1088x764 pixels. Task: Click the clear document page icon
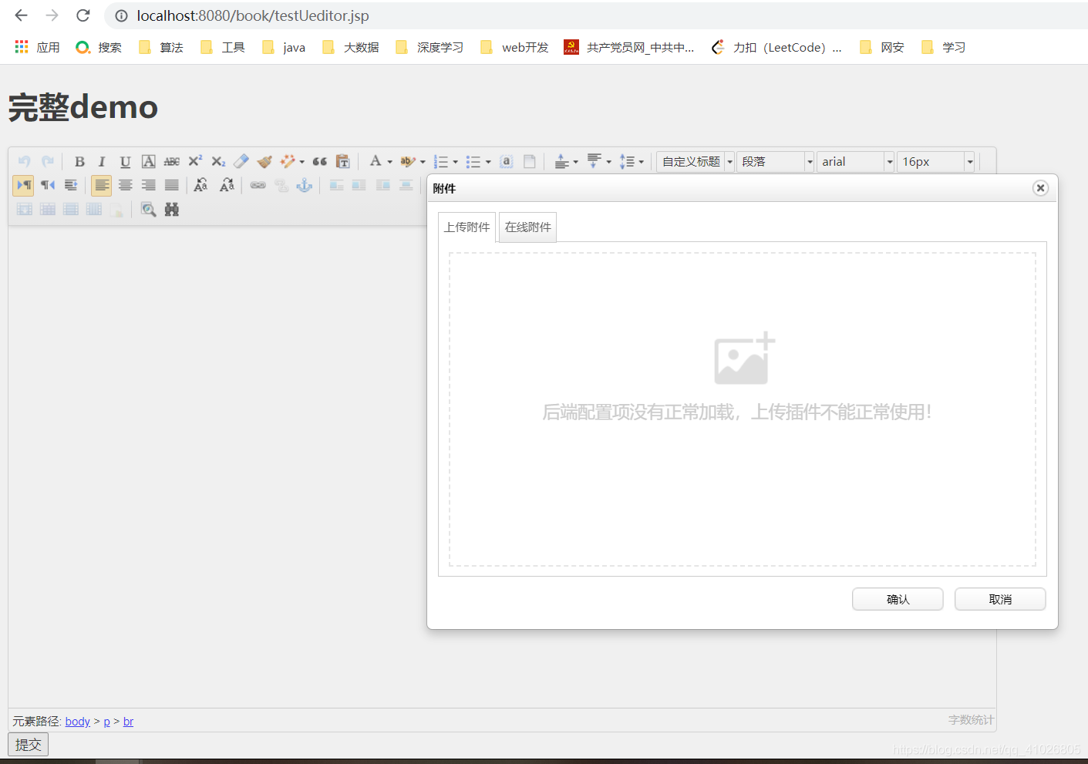click(530, 162)
